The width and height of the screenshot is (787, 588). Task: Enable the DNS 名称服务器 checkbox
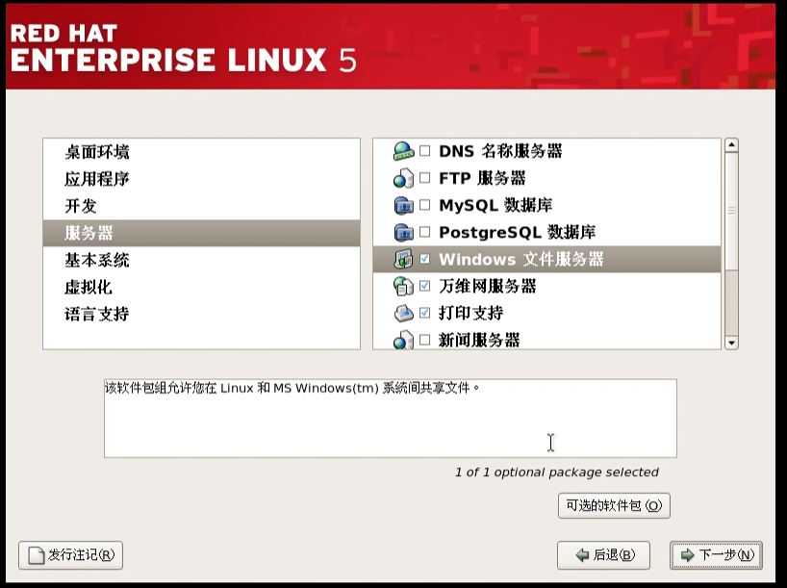[x=424, y=151]
